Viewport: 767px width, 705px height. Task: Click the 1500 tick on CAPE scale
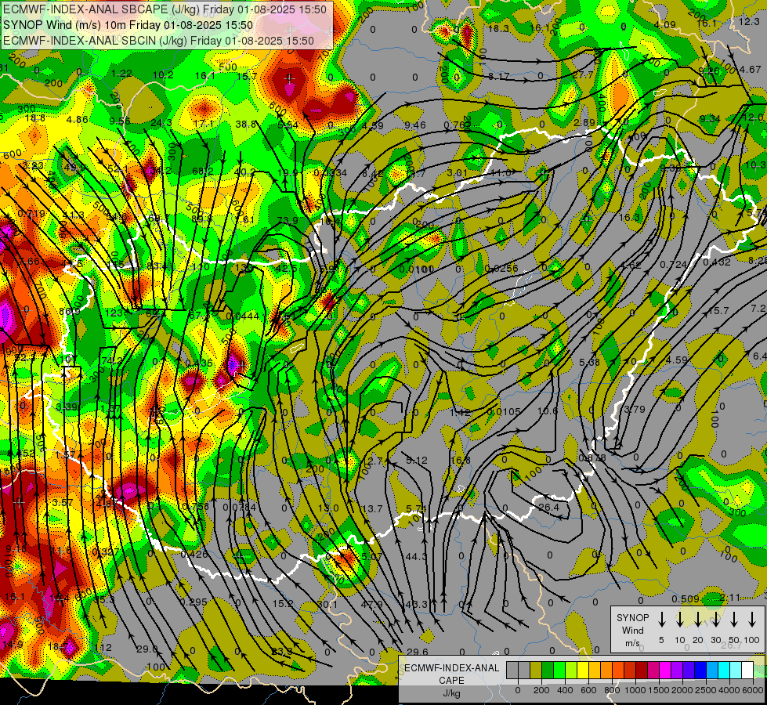659,690
